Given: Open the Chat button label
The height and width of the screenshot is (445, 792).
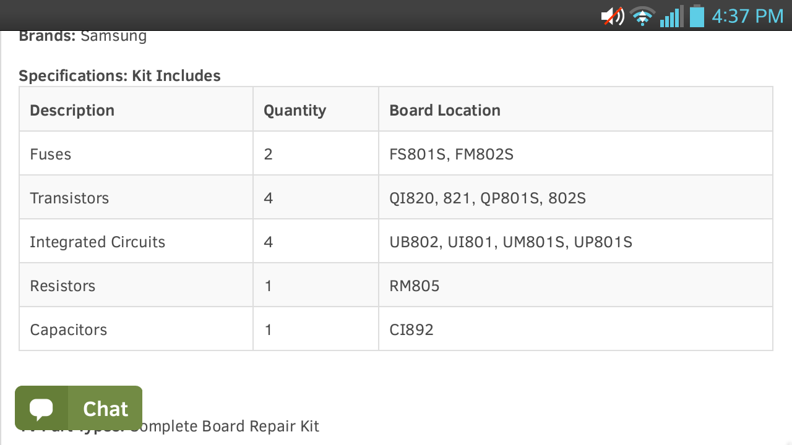Looking at the screenshot, I should click(x=105, y=409).
